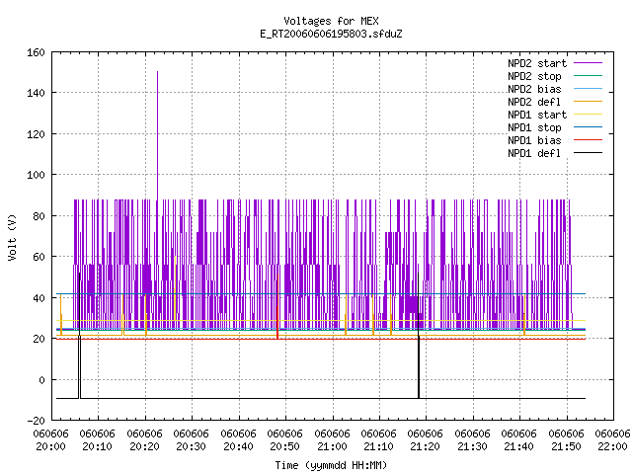Click the 20:30 time tick label

click(191, 446)
